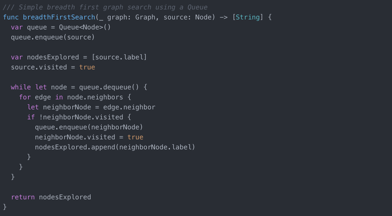392x216 pixels.
Task: Click true after neighborNode.visited
Action: (135, 137)
